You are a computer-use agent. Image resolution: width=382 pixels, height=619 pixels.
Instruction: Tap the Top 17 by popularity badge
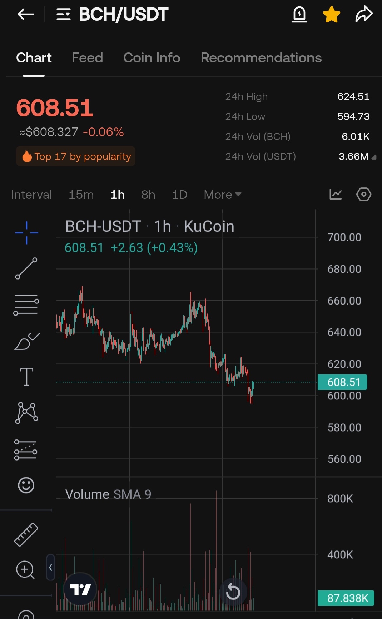76,156
